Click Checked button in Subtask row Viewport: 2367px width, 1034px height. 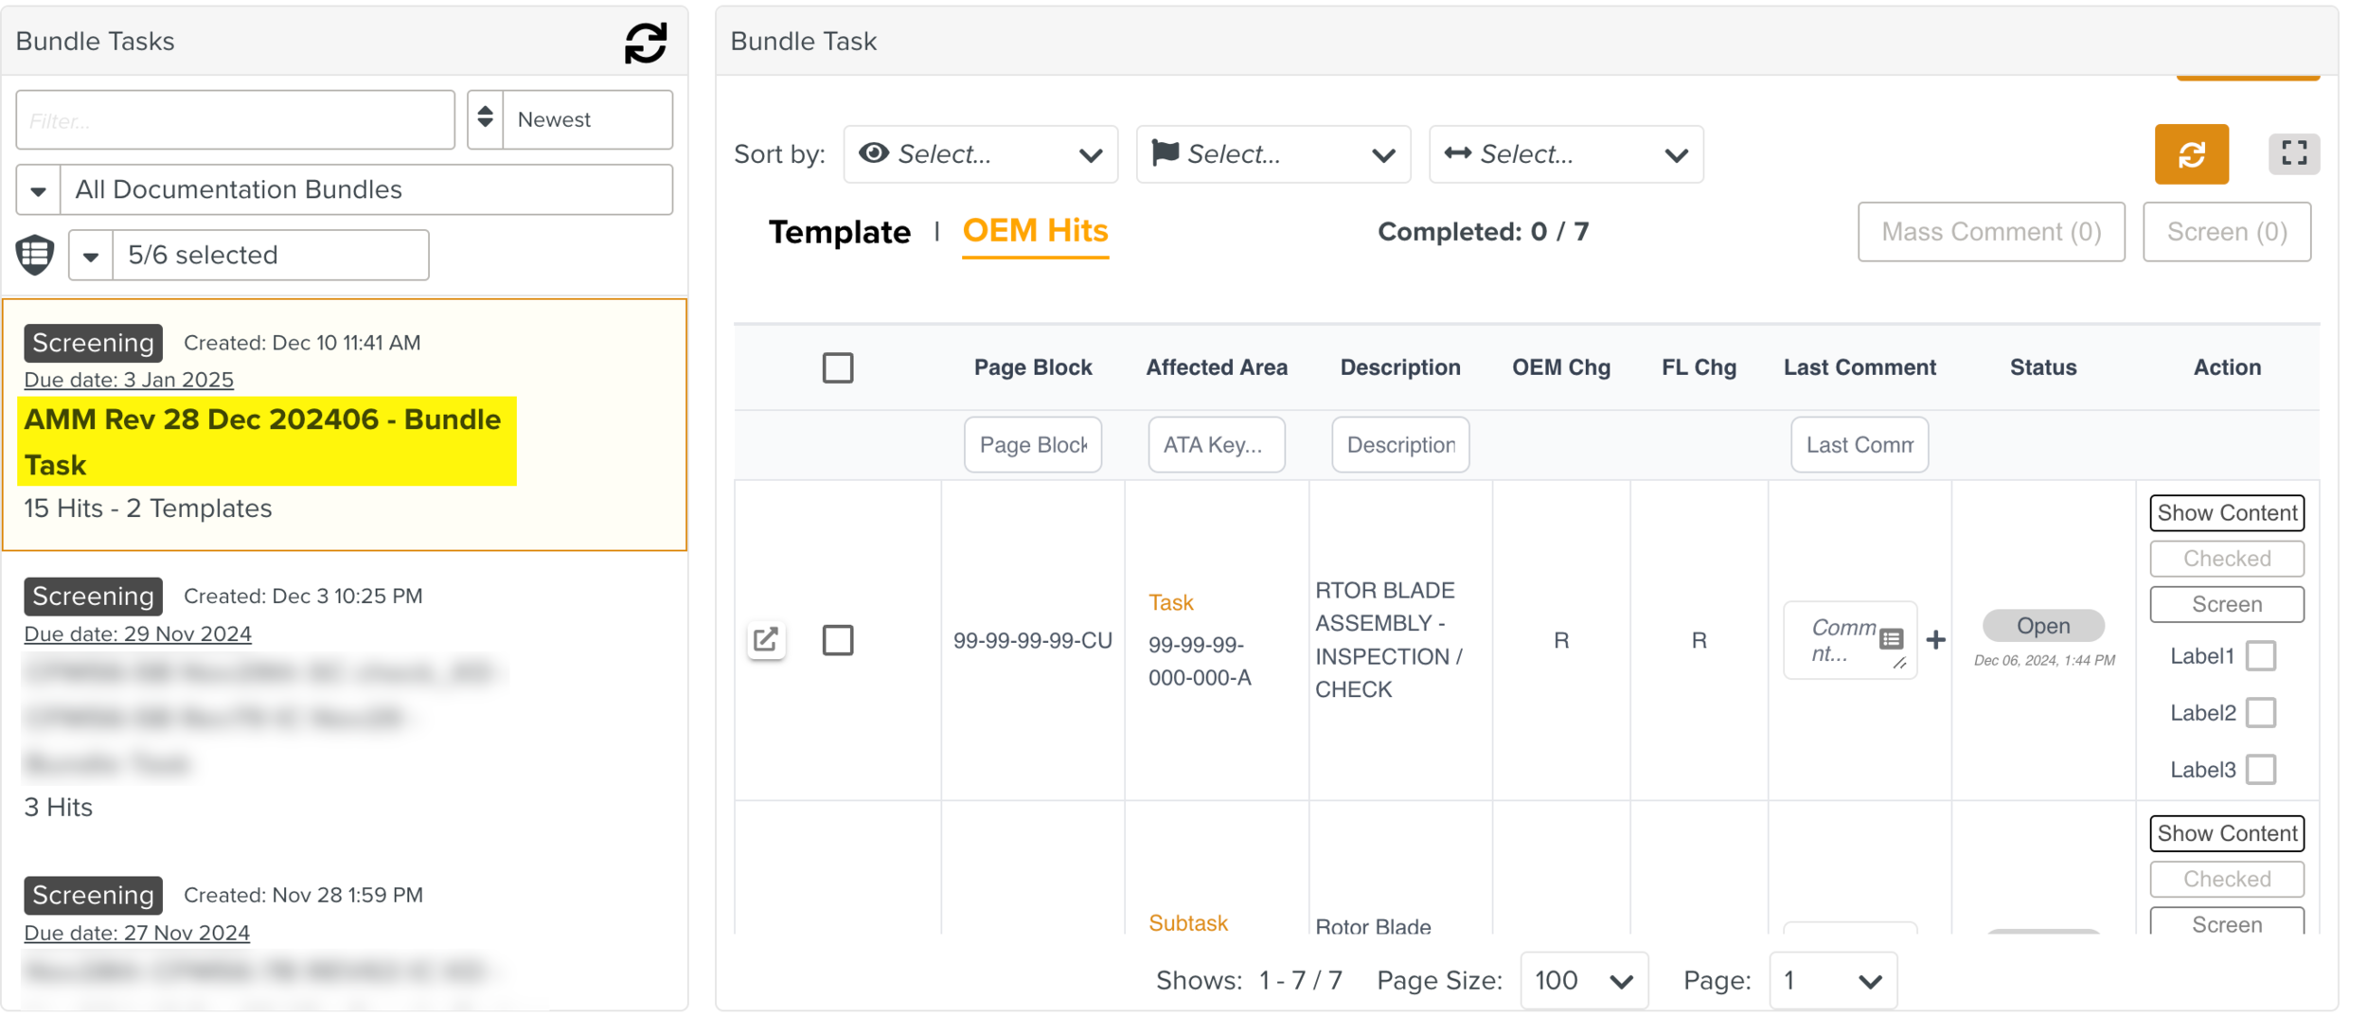click(2226, 879)
